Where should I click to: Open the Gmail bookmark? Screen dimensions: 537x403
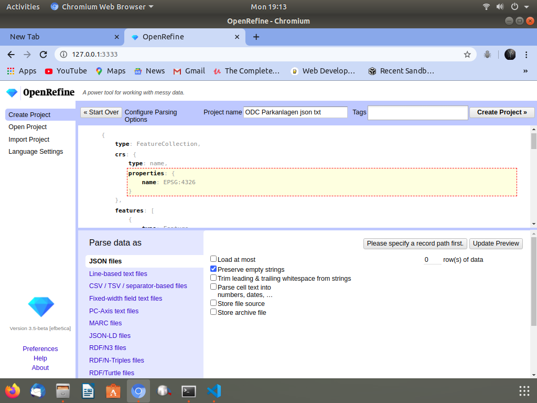pyautogui.click(x=189, y=71)
